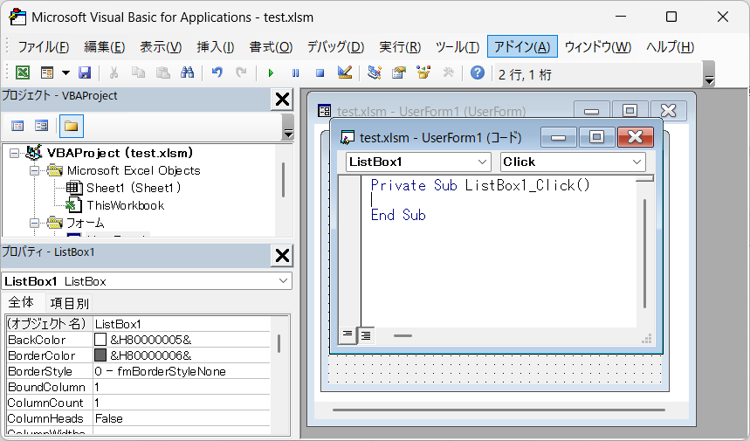Click Project pane vertical scrollbar
Image resolution: width=750 pixels, height=441 pixels.
click(284, 179)
